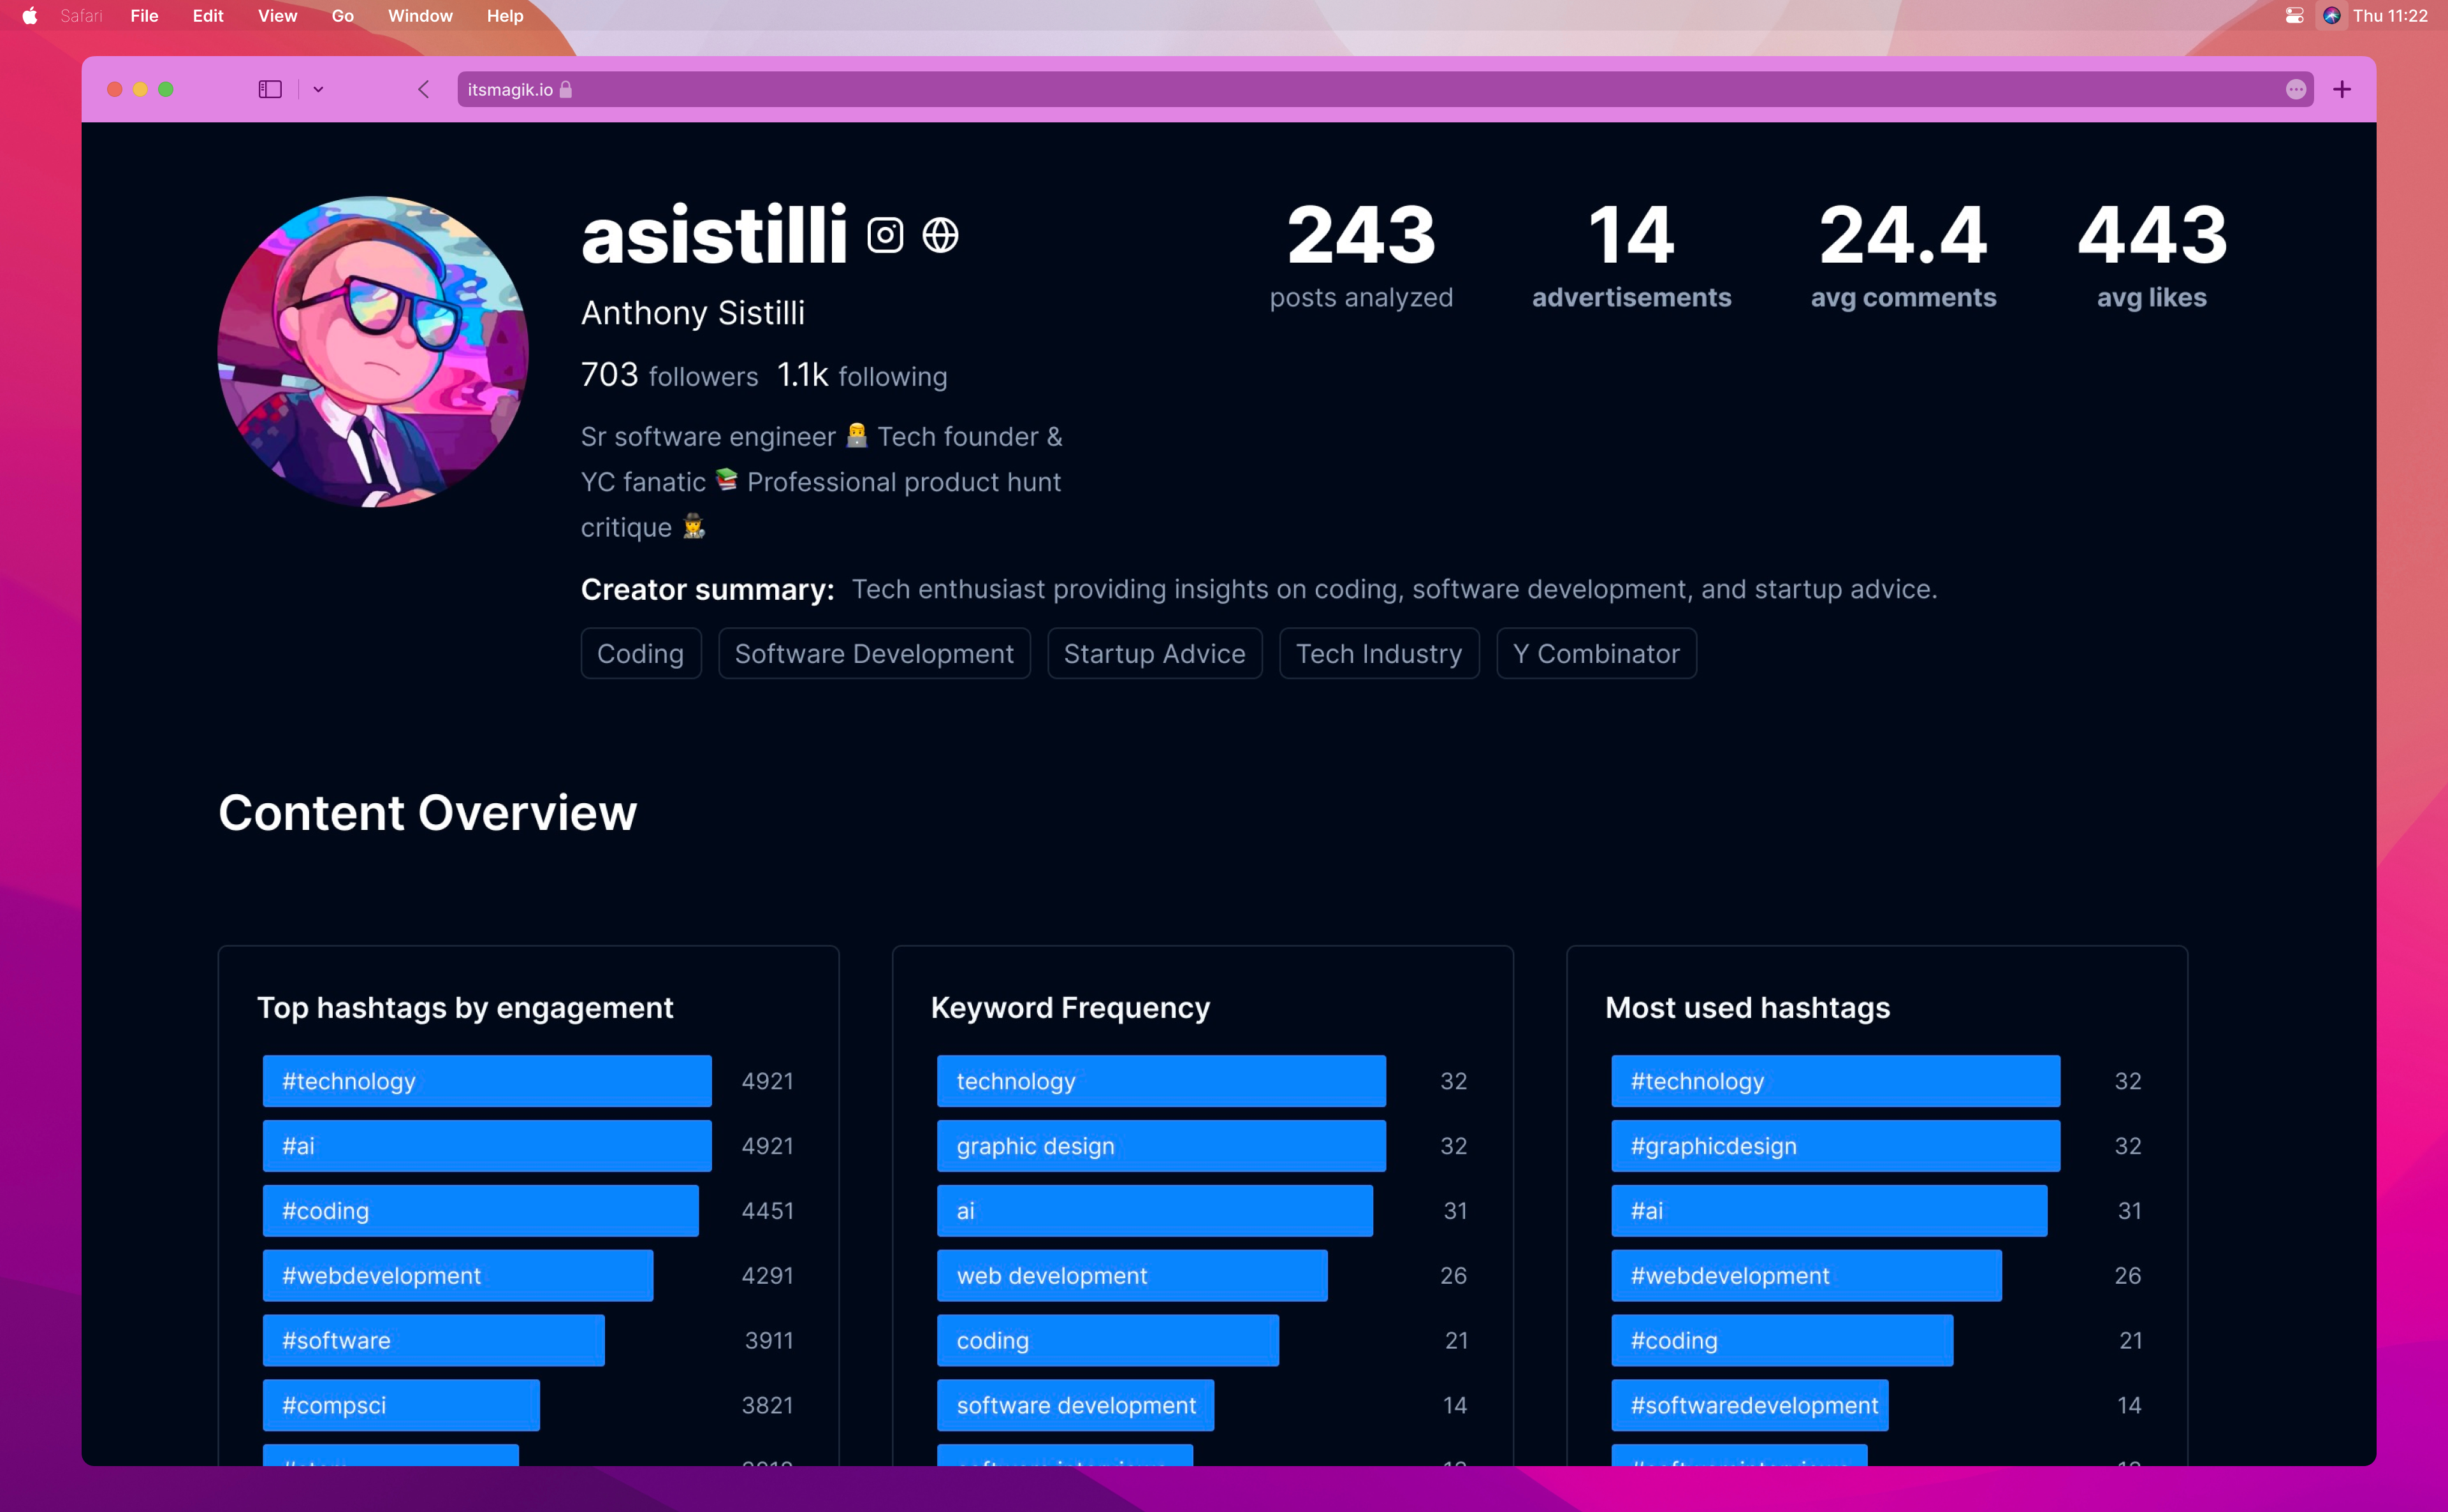Click the Coding topic tag
This screenshot has width=2448, height=1512.
pos(640,653)
